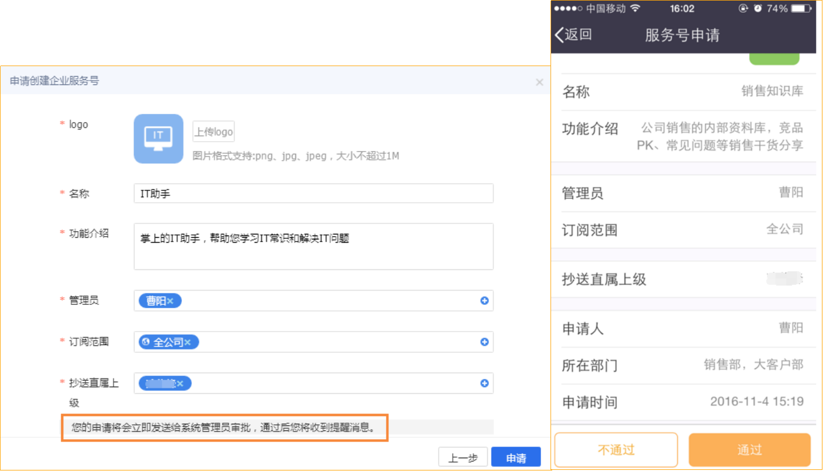The width and height of the screenshot is (823, 471).
Task: Click the approval notice text about 系统管理员审批
Action: click(224, 427)
